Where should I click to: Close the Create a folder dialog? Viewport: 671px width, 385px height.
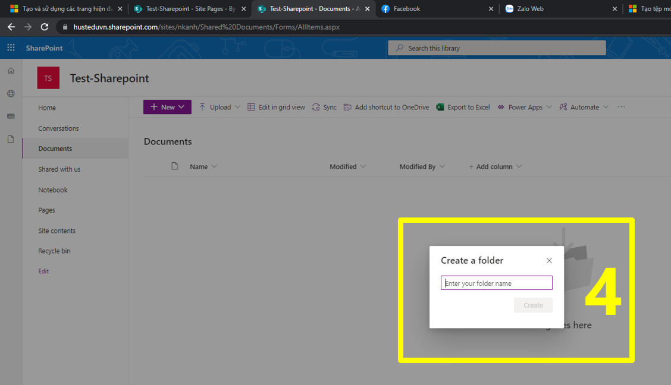pos(549,261)
